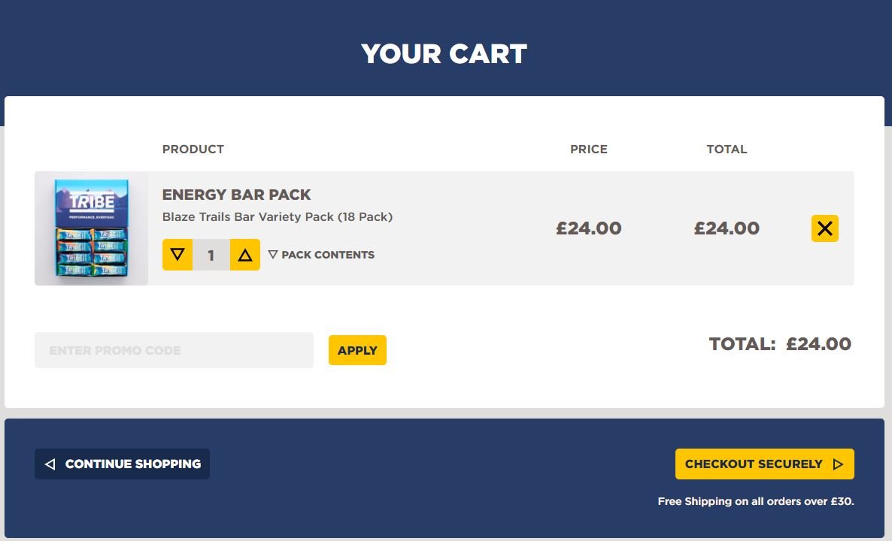Click the item unit price £24.00

click(x=589, y=228)
